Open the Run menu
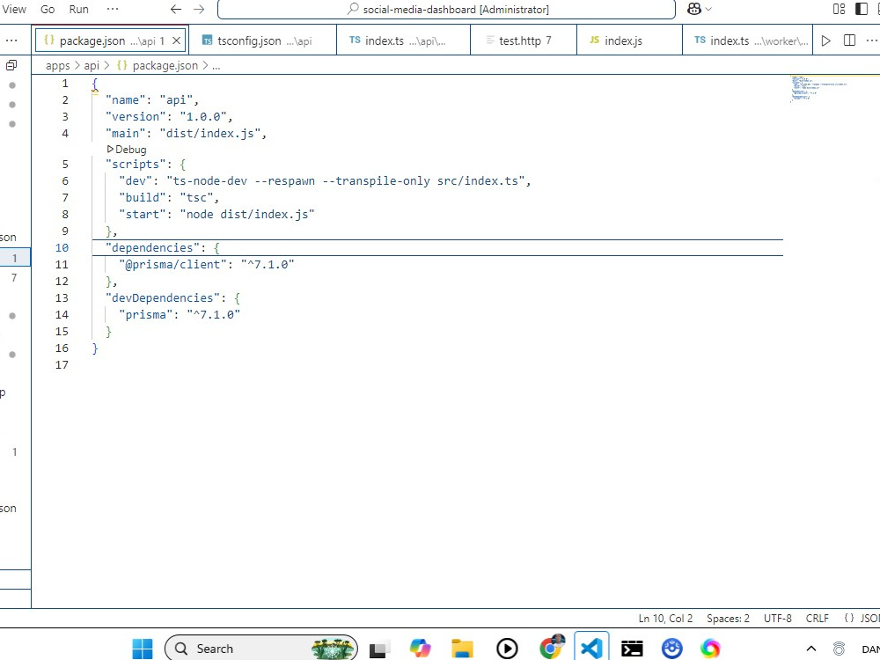The width and height of the screenshot is (880, 660). 78,9
